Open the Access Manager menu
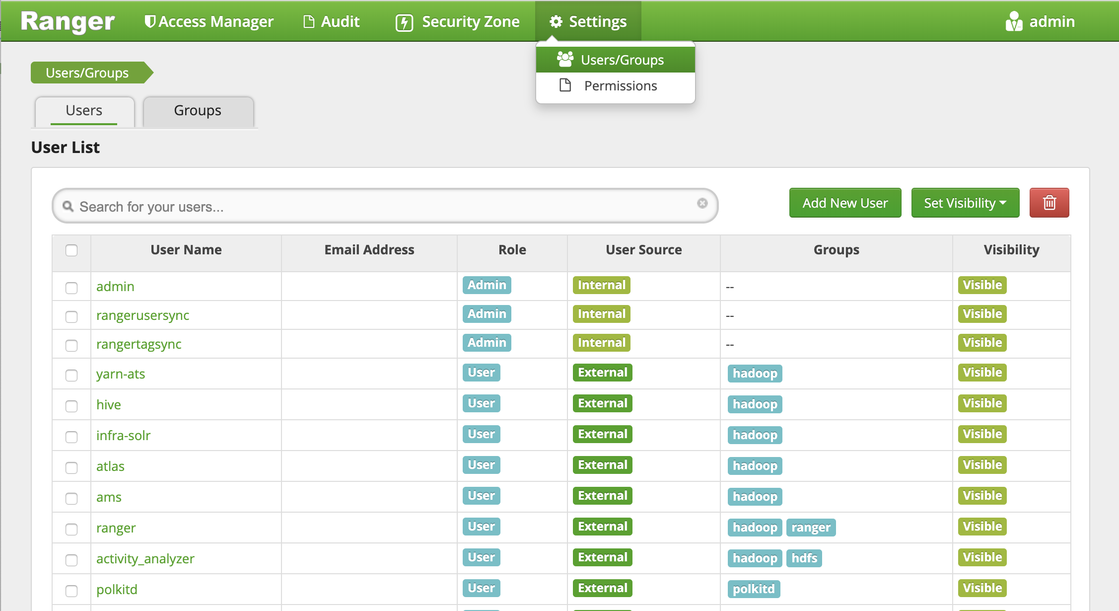Screen dimensions: 1119x611 coord(209,21)
